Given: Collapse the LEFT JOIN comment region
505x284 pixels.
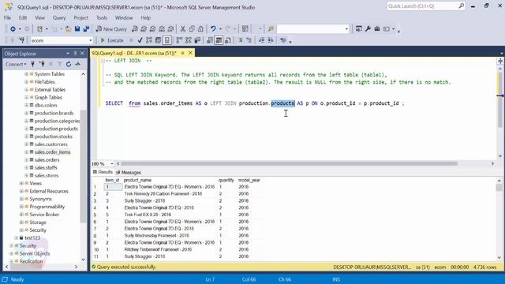Looking at the screenshot, I should click(103, 61).
